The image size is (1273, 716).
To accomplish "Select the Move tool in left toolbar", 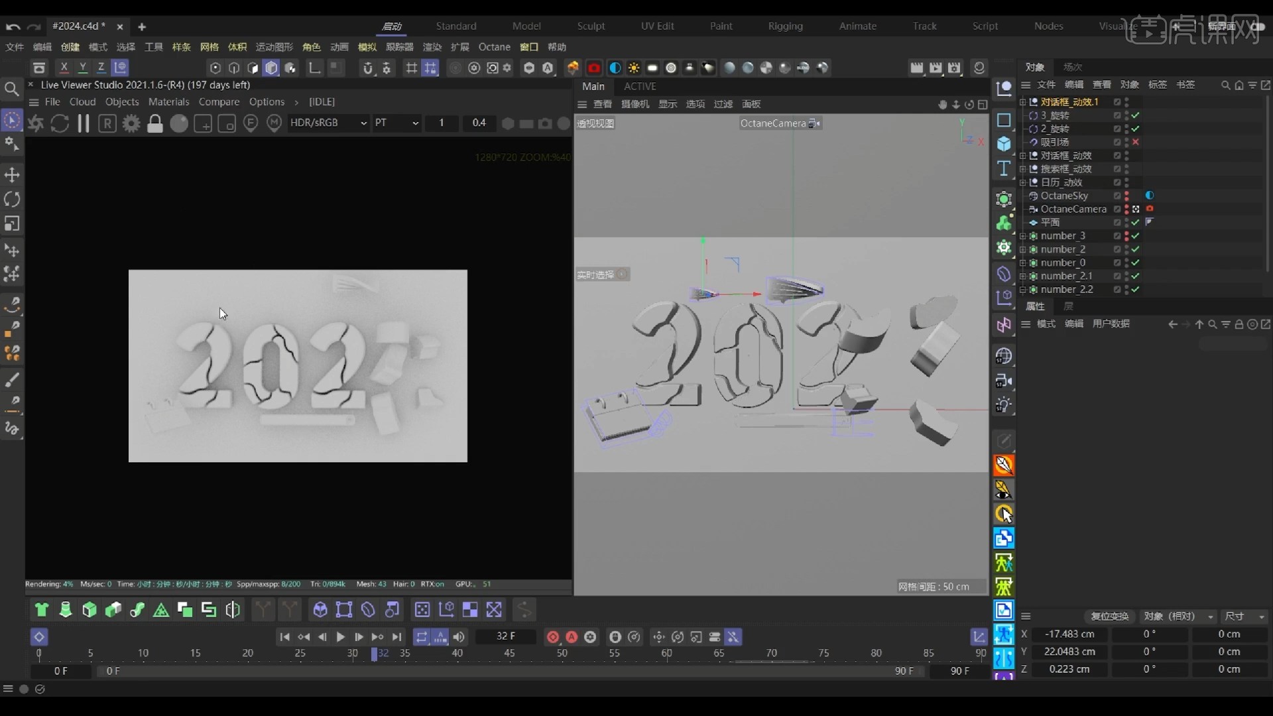I will pyautogui.click(x=12, y=175).
